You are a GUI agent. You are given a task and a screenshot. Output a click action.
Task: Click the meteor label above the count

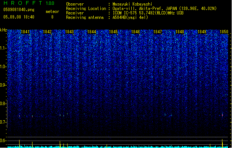[x=52, y=11]
